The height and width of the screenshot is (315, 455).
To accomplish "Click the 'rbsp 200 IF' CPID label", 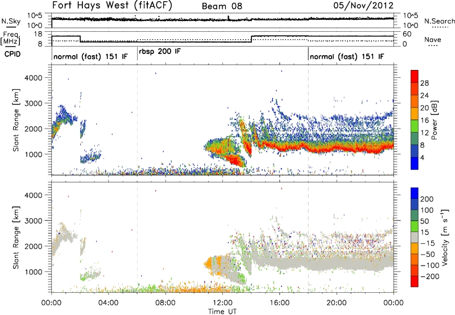I will pyautogui.click(x=160, y=52).
